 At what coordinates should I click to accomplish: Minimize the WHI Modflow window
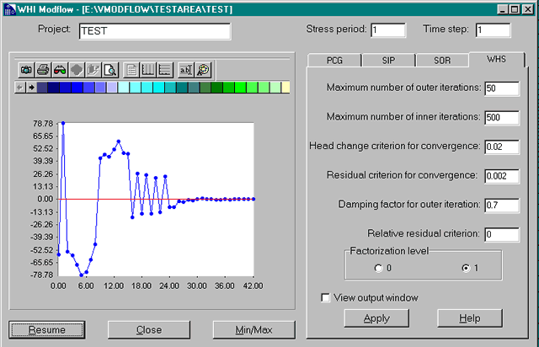coord(503,9)
